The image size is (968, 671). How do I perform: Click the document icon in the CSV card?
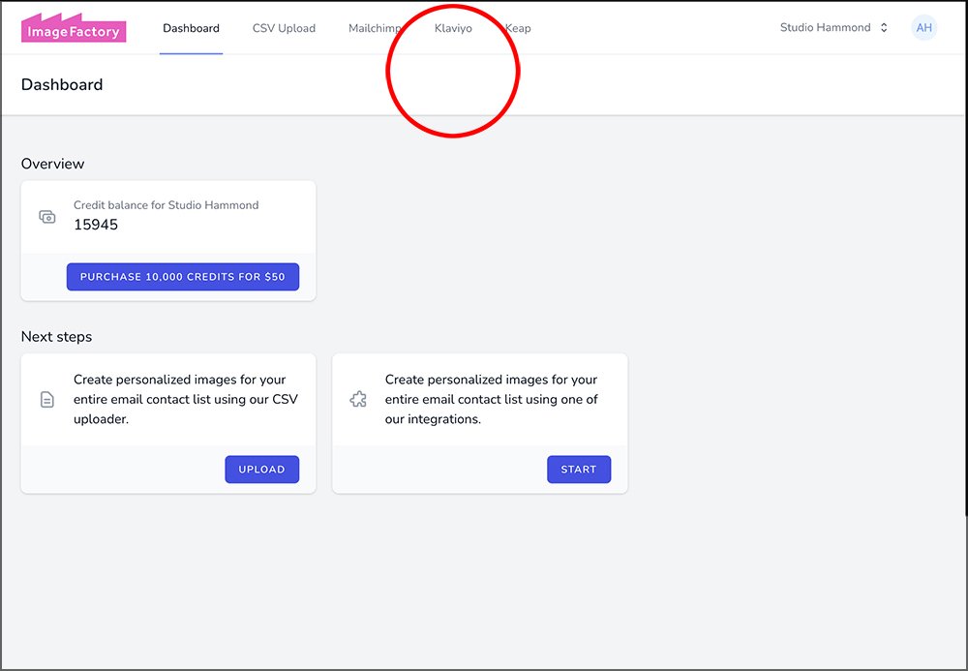click(x=47, y=399)
